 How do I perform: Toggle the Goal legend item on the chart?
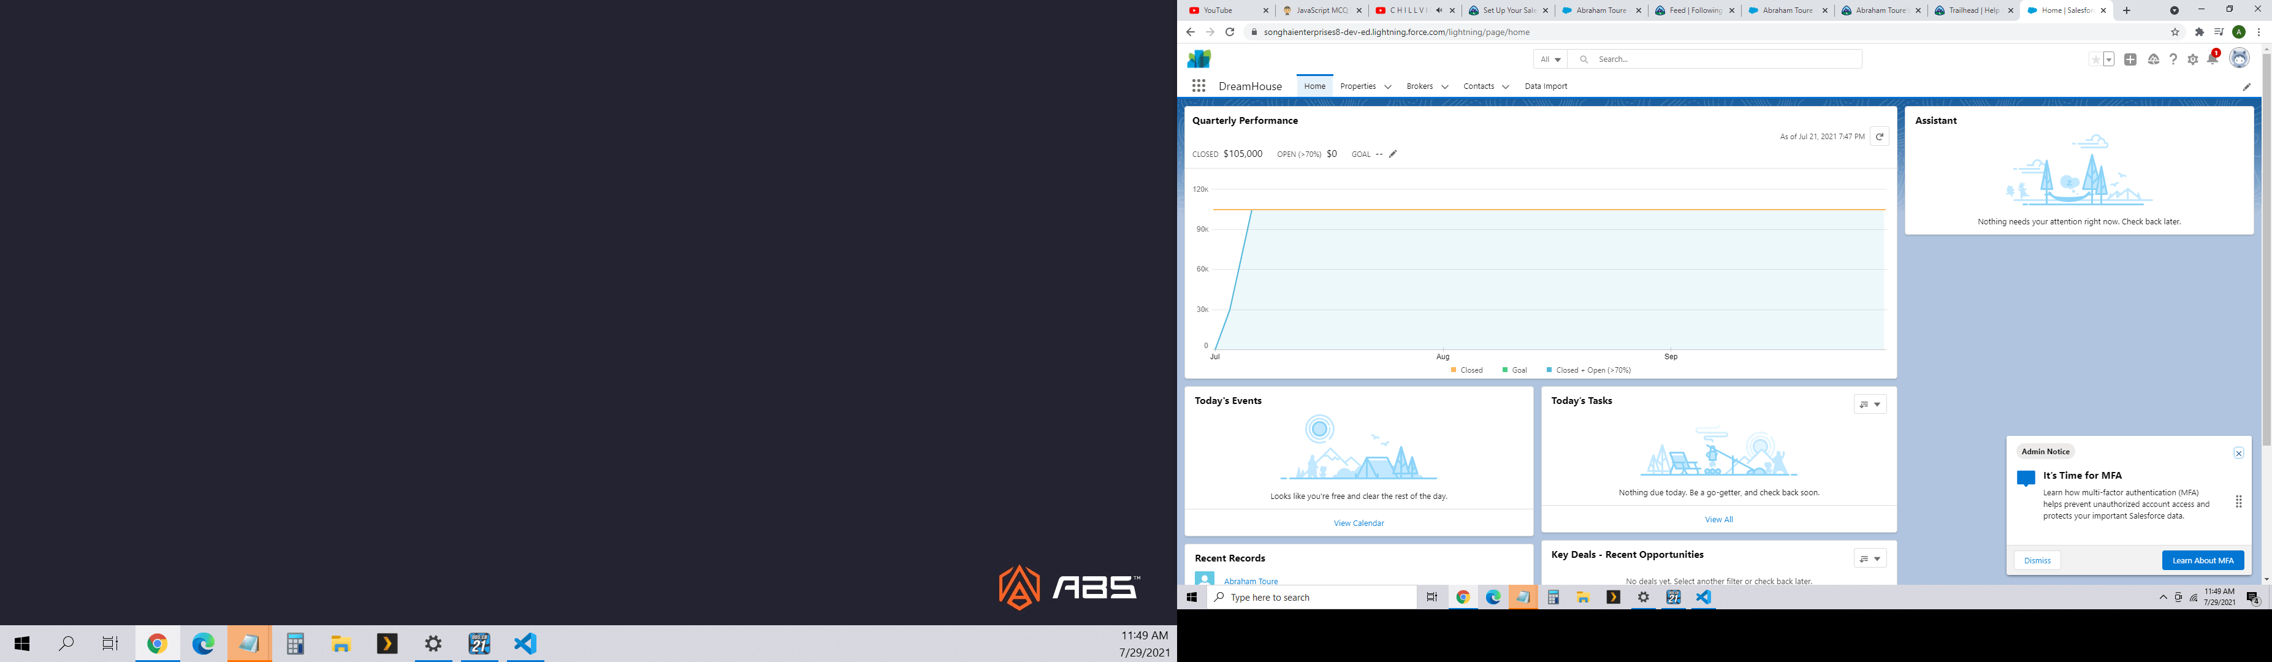tap(1515, 370)
